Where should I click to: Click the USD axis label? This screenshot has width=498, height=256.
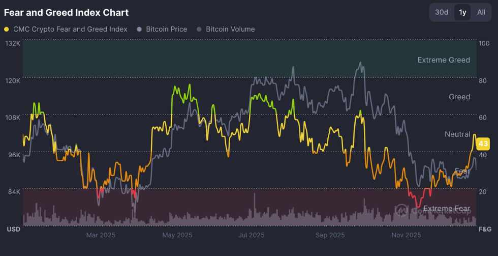13,230
